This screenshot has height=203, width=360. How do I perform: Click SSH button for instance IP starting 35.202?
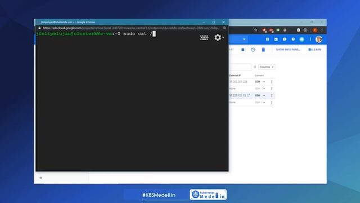258,82
